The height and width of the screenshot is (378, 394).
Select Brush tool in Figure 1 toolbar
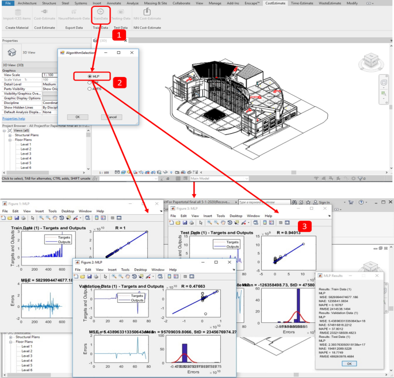[x=75, y=218]
